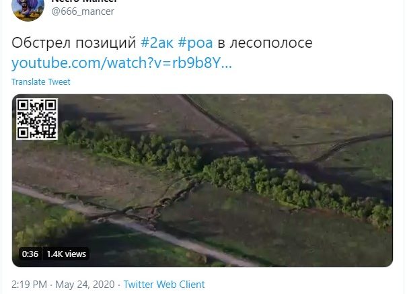Click the 2:19 PM time text

coord(30,285)
